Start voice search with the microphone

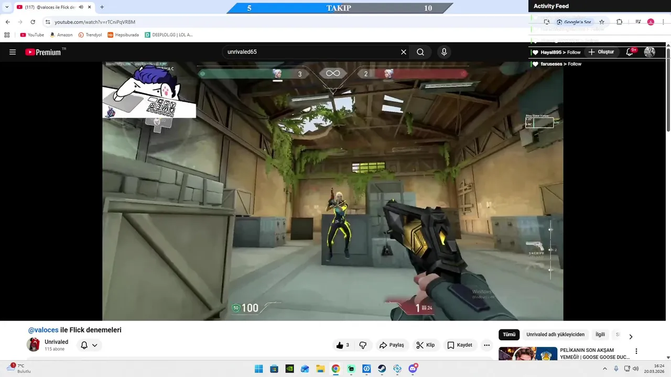(x=444, y=52)
